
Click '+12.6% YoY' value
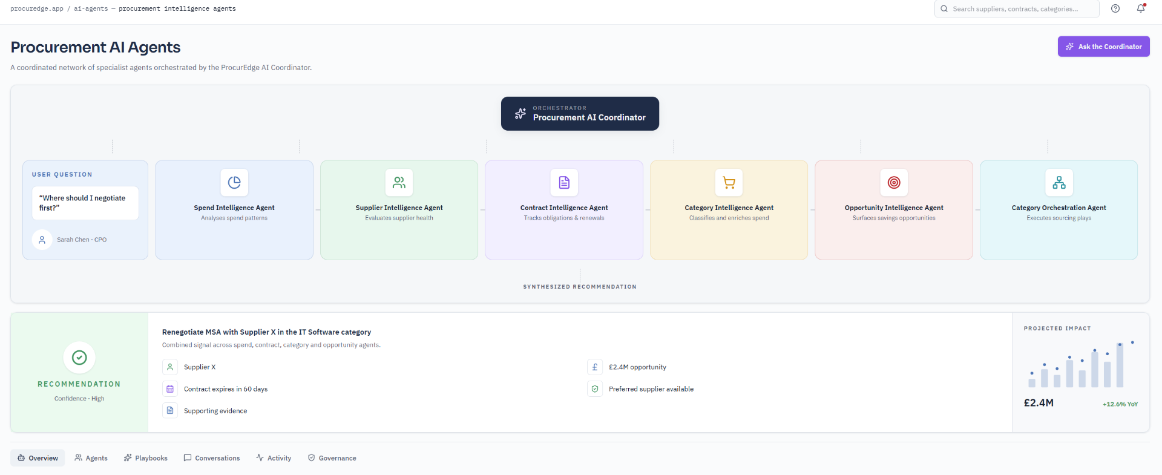(x=1120, y=404)
